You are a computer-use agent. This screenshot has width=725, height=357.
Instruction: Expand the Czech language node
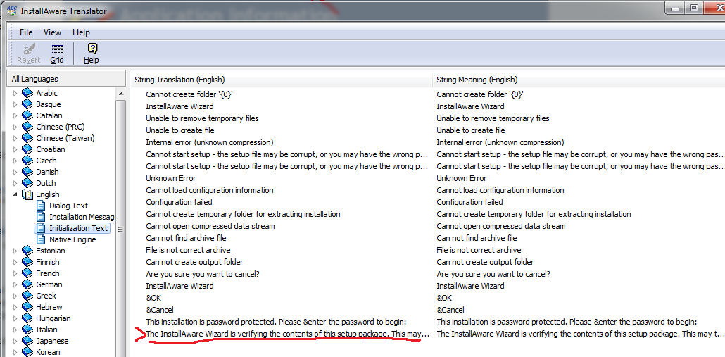[x=15, y=161]
